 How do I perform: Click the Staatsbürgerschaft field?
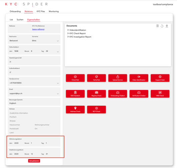click(x=34, y=61)
